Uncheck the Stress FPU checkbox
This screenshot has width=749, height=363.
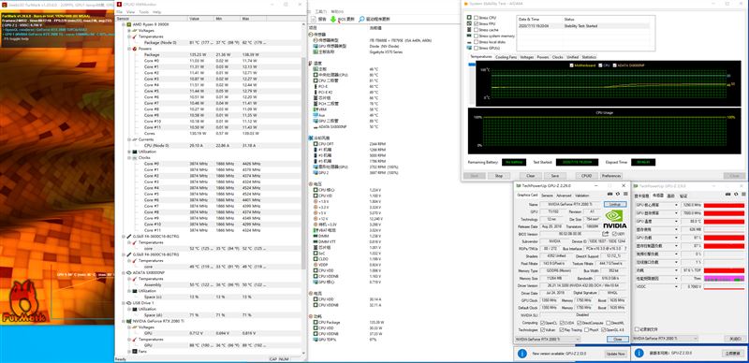click(x=477, y=23)
